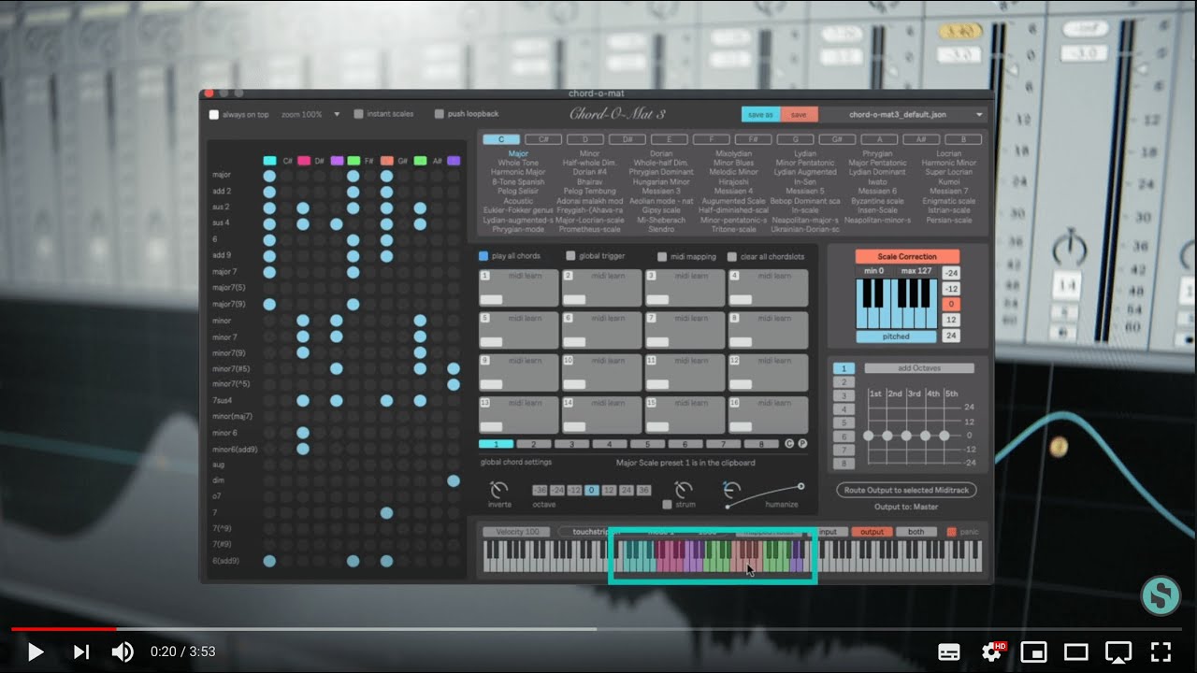This screenshot has width=1197, height=673.
Task: Select the Persian-scale entry
Action: (948, 220)
